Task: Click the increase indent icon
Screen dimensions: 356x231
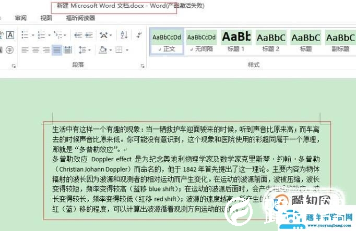Action: (89, 35)
